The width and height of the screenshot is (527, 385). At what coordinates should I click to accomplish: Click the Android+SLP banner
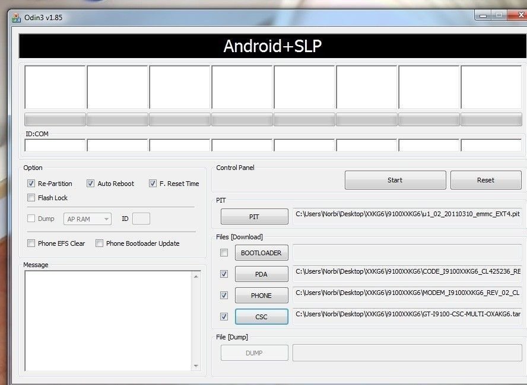[x=272, y=46]
